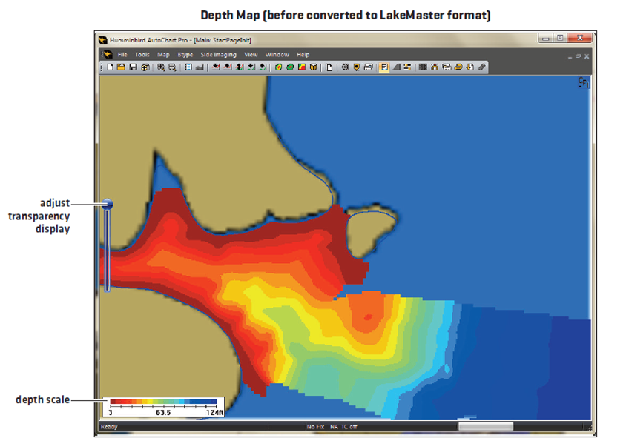Select the pencil edit tool

click(x=482, y=67)
